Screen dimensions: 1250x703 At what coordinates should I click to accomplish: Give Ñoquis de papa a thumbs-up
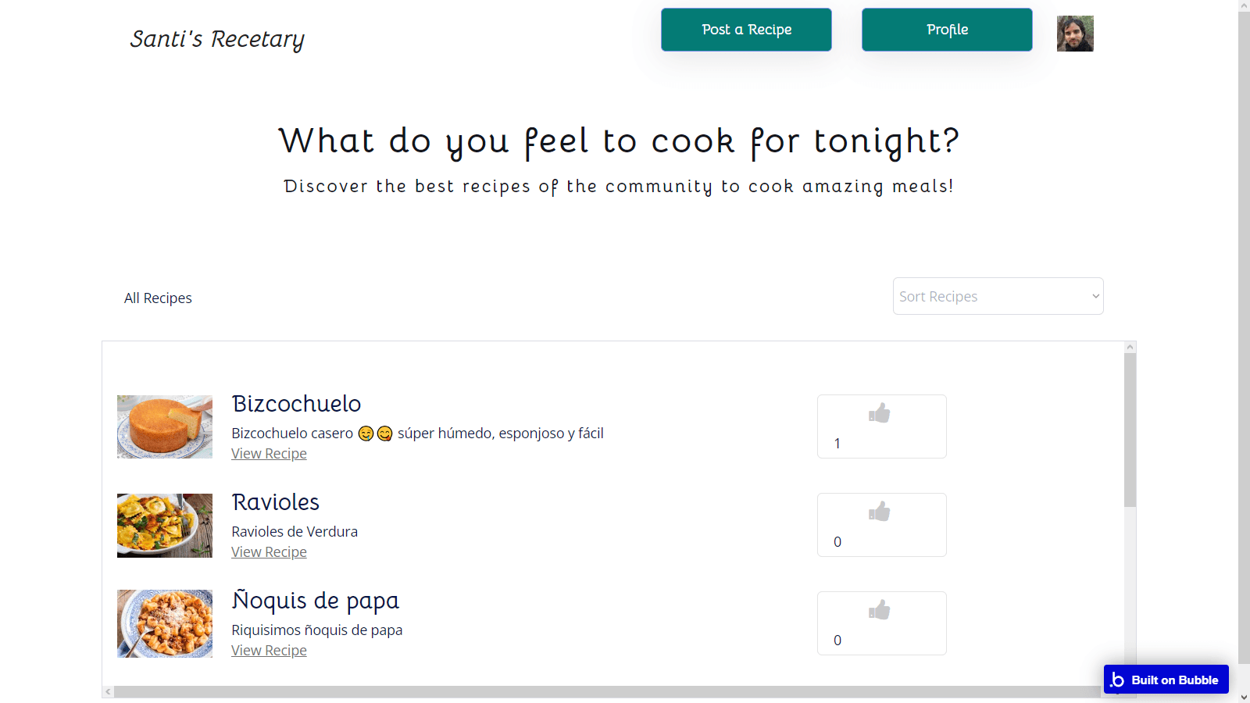pos(880,610)
